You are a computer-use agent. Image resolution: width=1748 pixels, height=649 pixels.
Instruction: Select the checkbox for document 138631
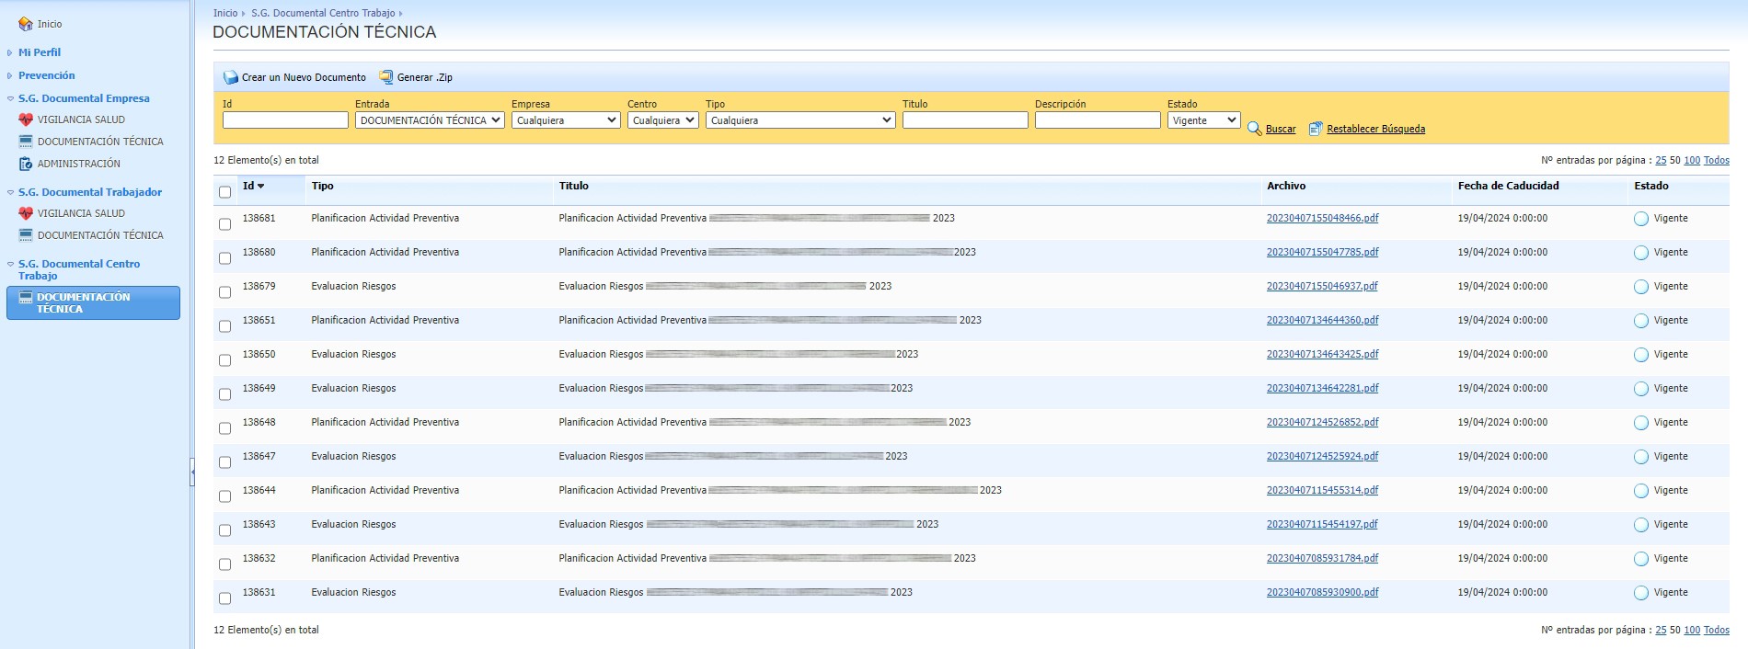point(224,598)
